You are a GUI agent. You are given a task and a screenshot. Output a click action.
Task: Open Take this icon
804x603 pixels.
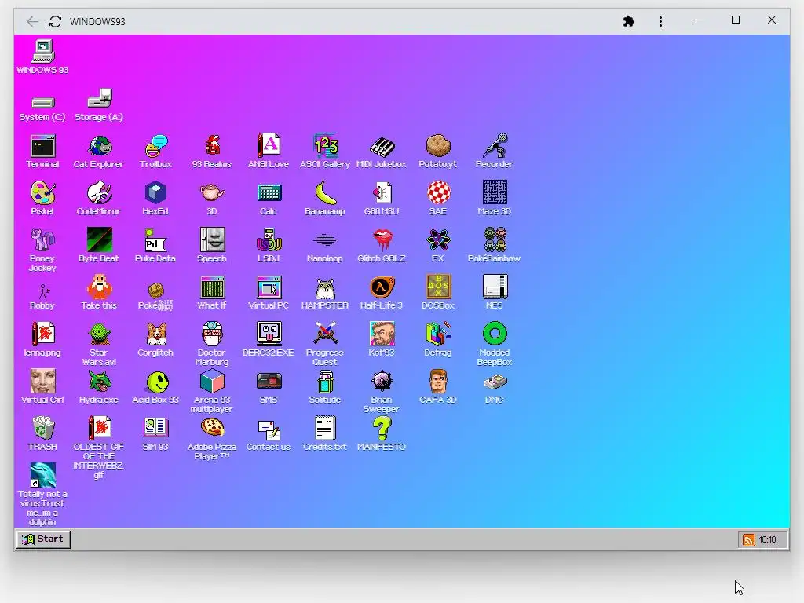100,288
